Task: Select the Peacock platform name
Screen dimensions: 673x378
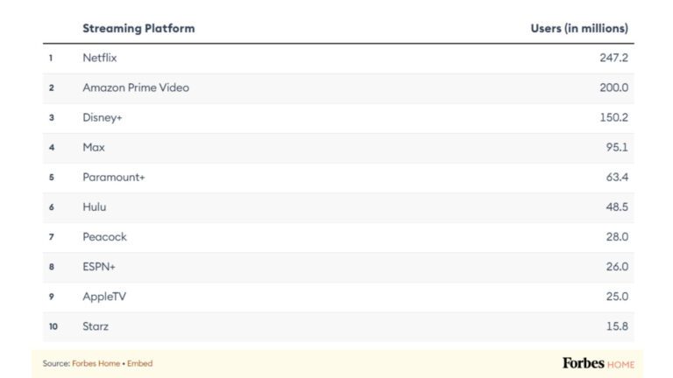Action: [105, 237]
